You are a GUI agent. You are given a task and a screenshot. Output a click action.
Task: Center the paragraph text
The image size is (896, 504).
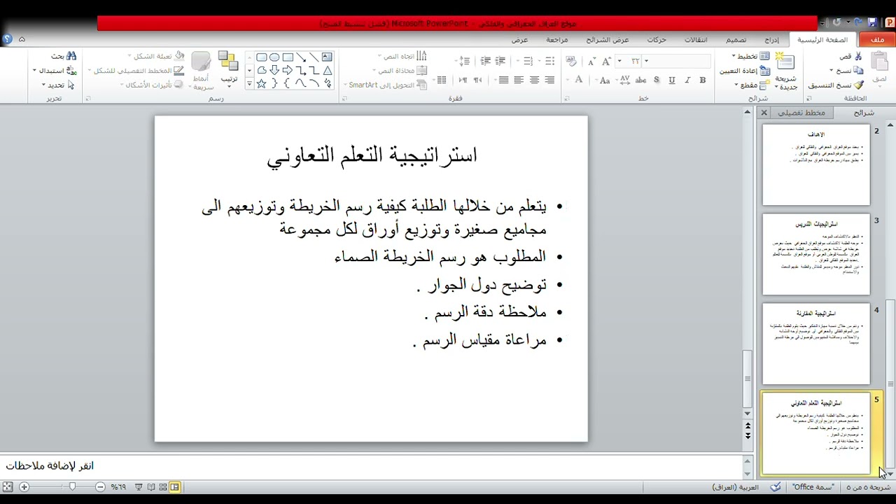534,80
